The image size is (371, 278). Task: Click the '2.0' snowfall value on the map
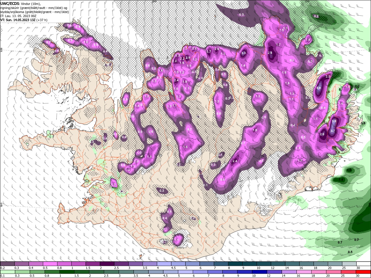(x=194, y=49)
